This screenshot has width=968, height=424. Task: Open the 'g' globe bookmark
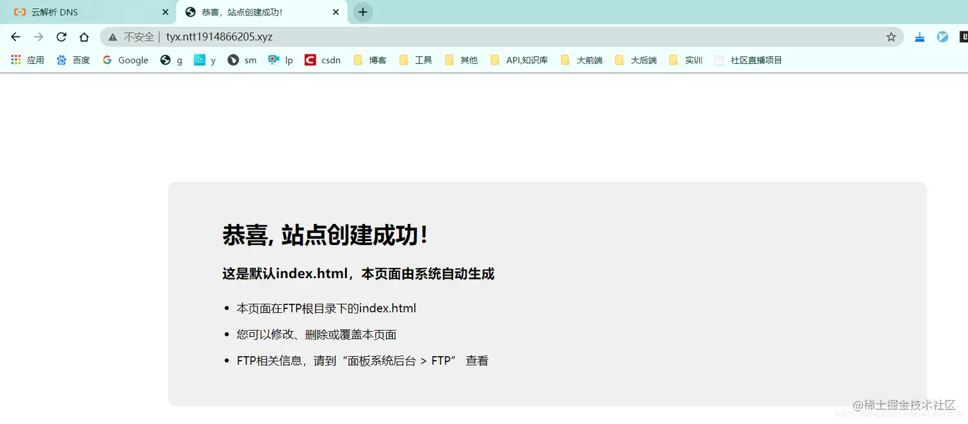click(x=171, y=60)
